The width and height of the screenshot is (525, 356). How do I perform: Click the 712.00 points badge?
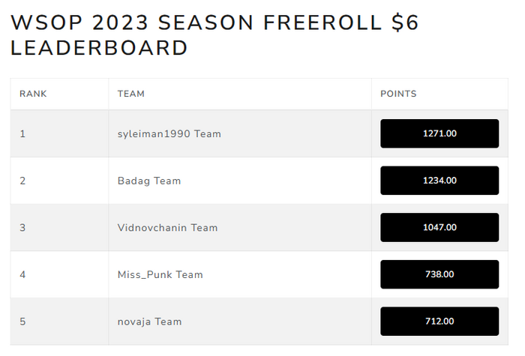tap(439, 322)
